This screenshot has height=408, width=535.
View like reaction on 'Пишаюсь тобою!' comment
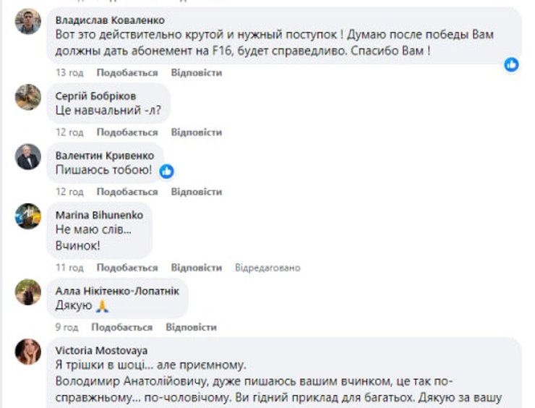[167, 171]
